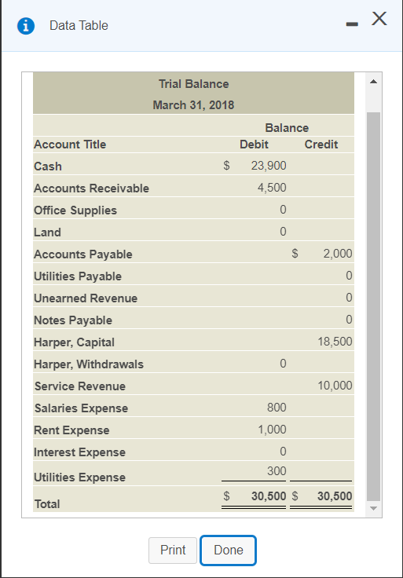
Task: Select the 800 debit amount
Action: pyautogui.click(x=277, y=408)
